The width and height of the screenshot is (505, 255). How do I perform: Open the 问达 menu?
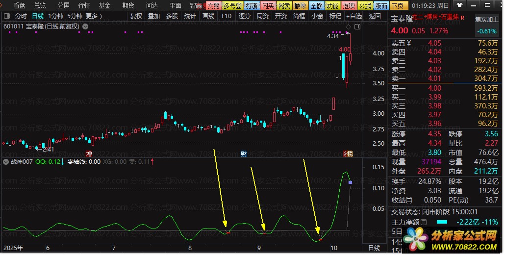coord(151,5)
